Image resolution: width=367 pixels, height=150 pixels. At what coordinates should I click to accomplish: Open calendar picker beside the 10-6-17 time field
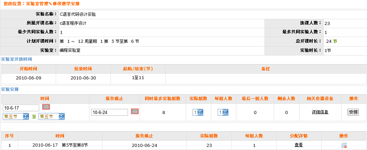[x=46, y=107]
